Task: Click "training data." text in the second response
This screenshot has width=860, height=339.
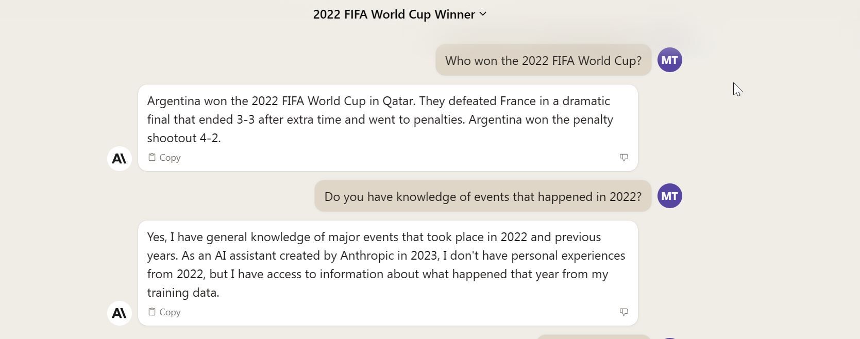Action: (x=183, y=293)
